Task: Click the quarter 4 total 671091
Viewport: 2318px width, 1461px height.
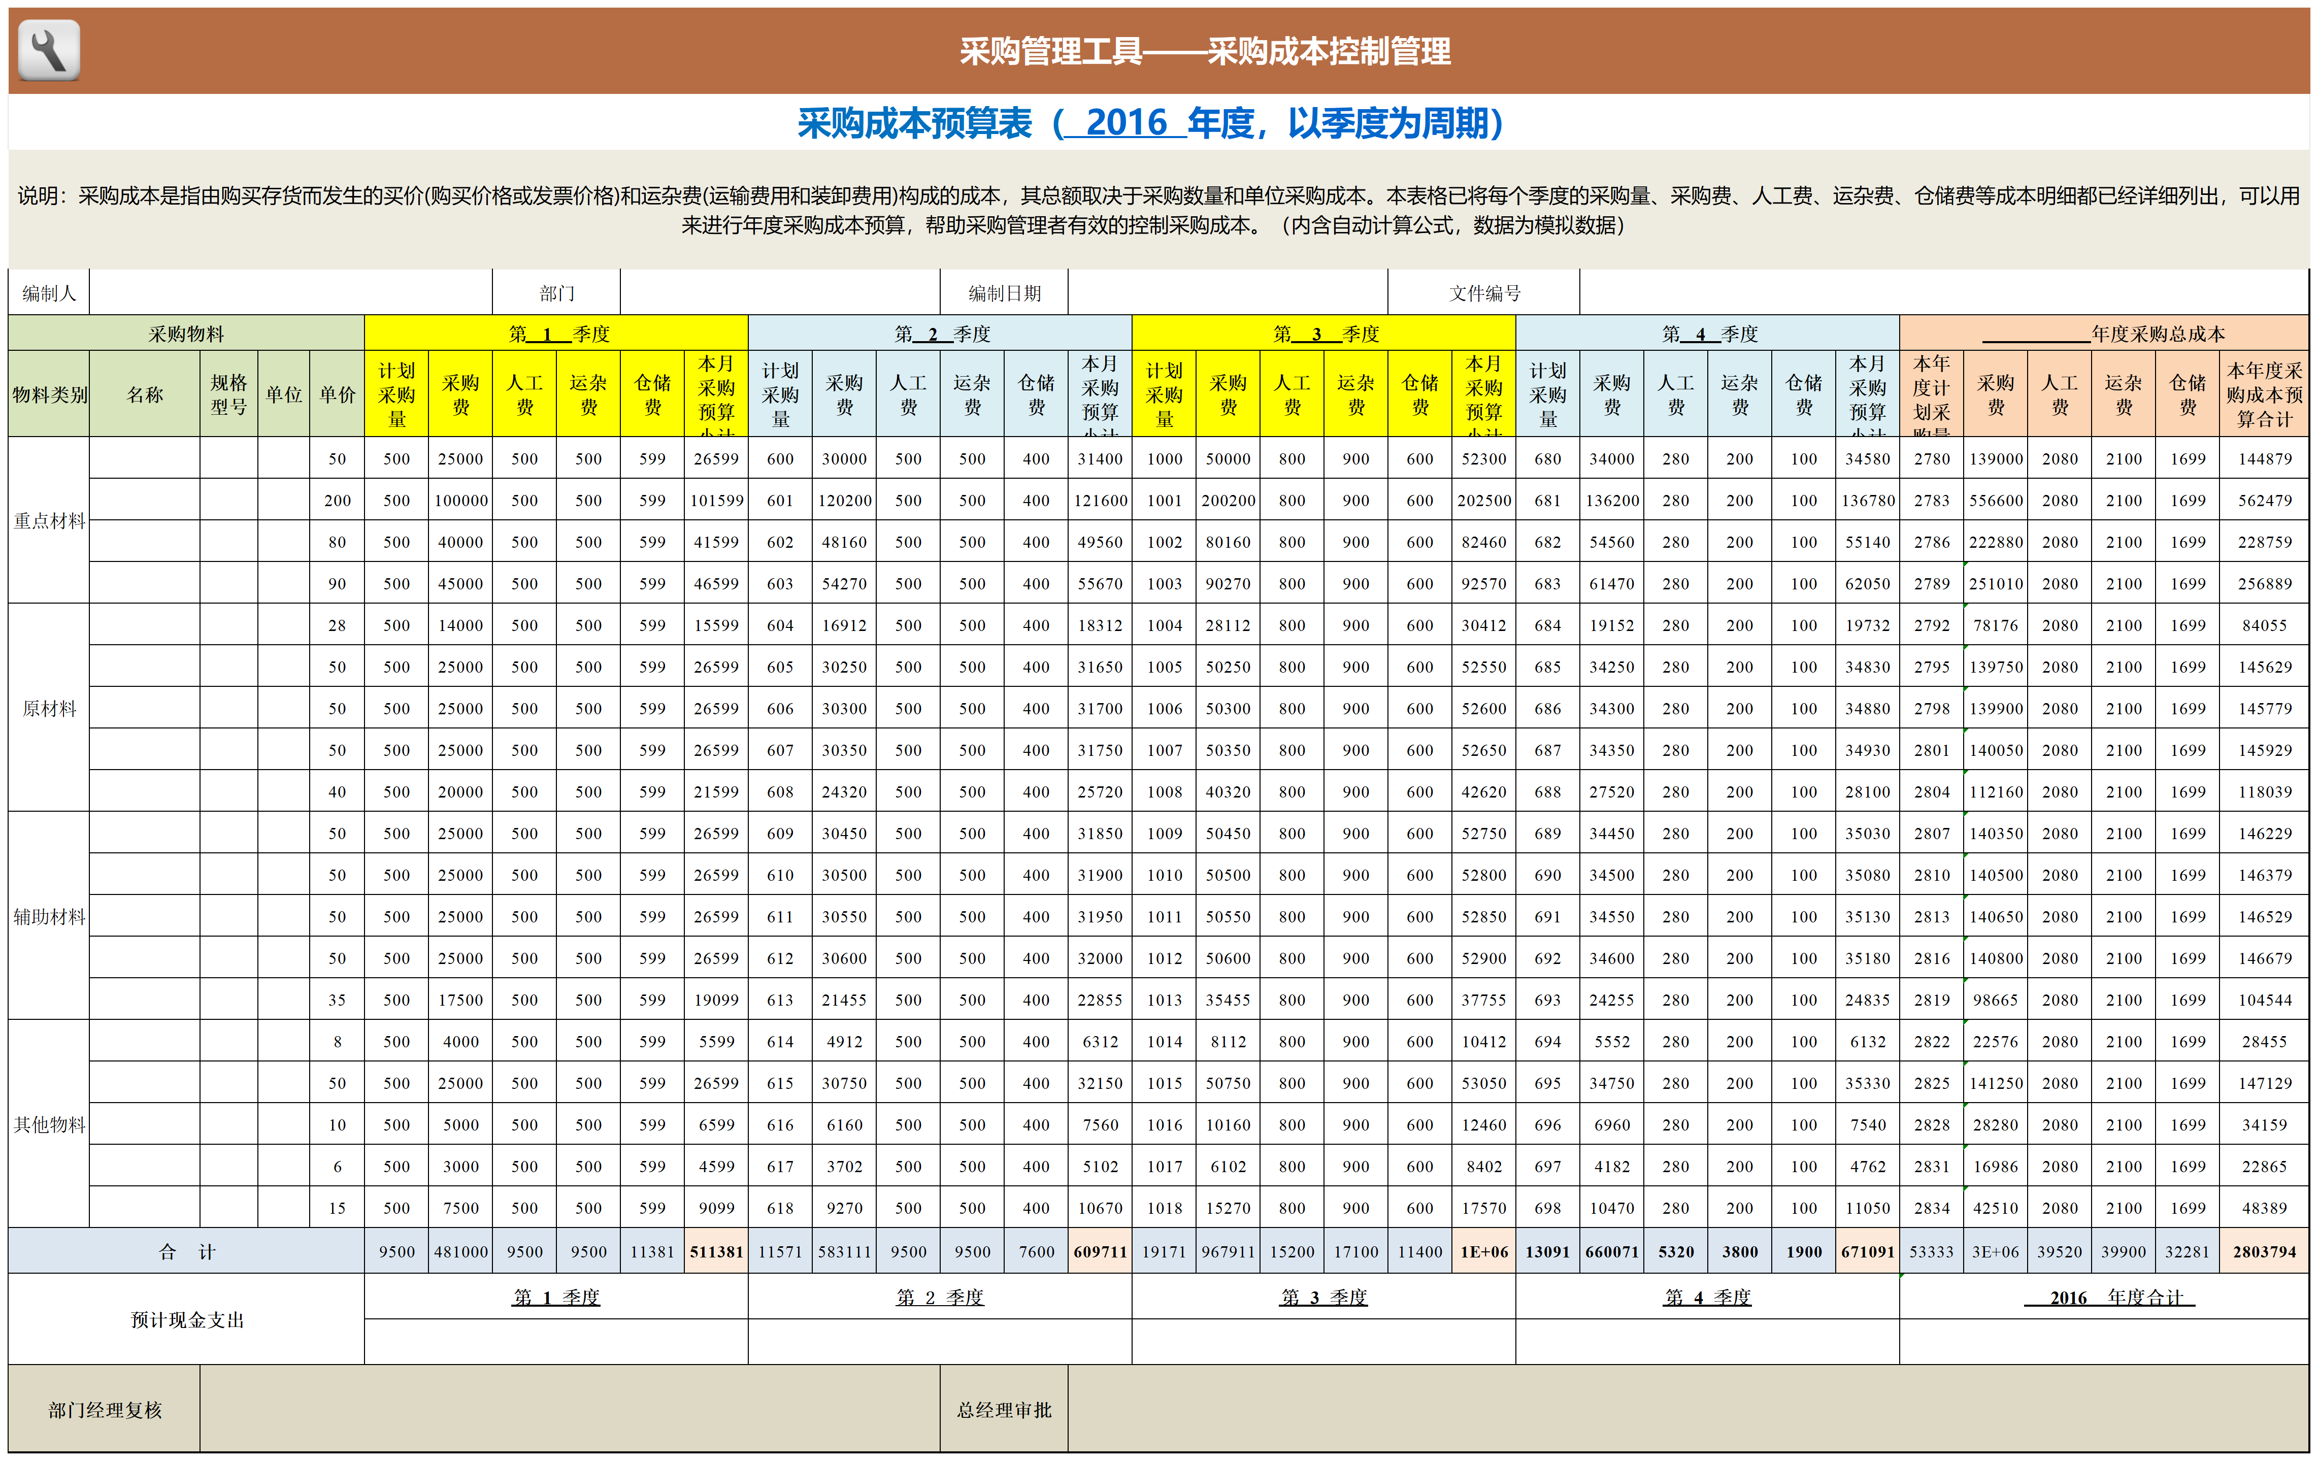Action: coord(1868,1251)
